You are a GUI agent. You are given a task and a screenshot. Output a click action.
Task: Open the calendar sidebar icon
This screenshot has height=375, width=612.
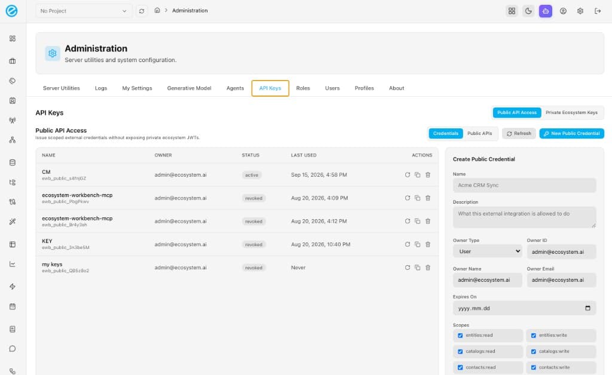[x=13, y=306]
